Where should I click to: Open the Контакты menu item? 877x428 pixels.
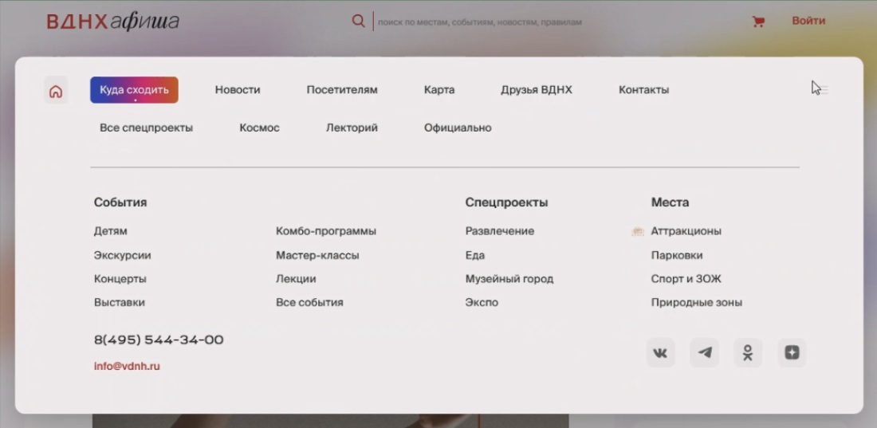pyautogui.click(x=643, y=90)
